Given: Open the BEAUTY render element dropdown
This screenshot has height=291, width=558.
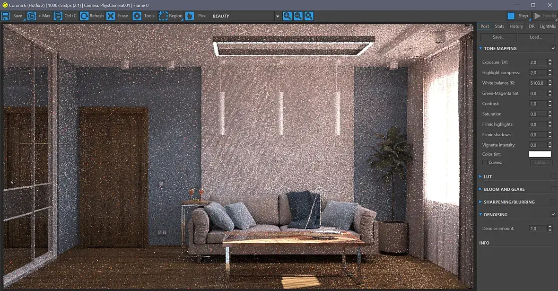Looking at the screenshot, I should [x=245, y=16].
